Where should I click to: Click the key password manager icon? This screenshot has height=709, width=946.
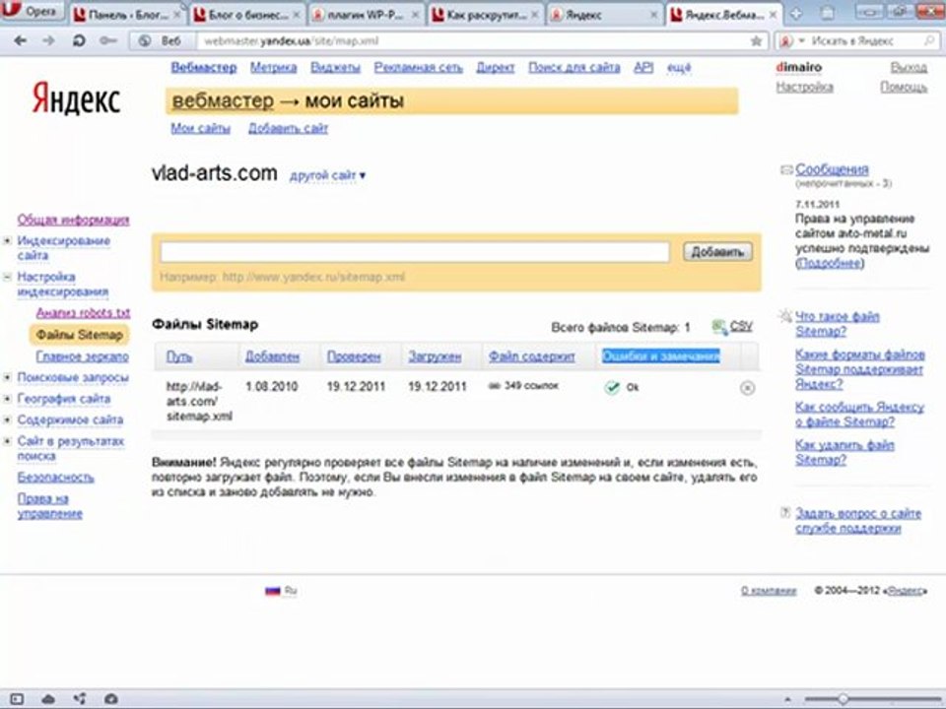[108, 41]
